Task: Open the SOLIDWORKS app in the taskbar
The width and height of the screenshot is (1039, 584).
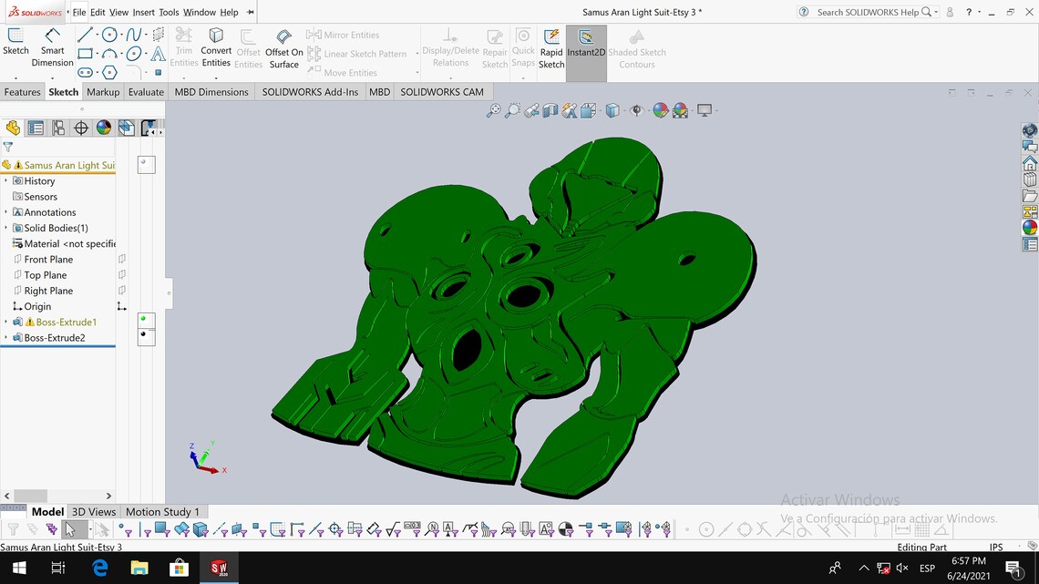Action: (x=220, y=569)
